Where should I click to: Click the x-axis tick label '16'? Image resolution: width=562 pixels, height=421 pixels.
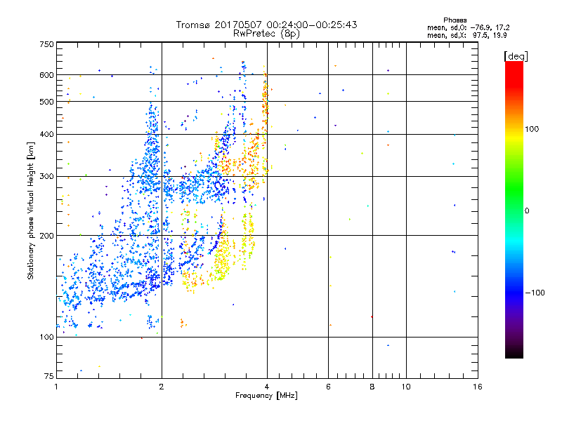coord(478,387)
